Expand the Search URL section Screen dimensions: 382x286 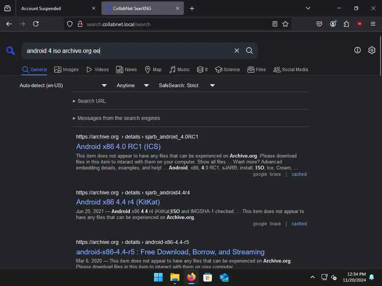click(89, 101)
